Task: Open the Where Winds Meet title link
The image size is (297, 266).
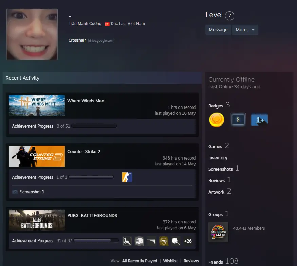Action: tap(86, 101)
